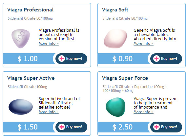188x138 pixels.
Task: Click the green pill image
Action: point(115,107)
